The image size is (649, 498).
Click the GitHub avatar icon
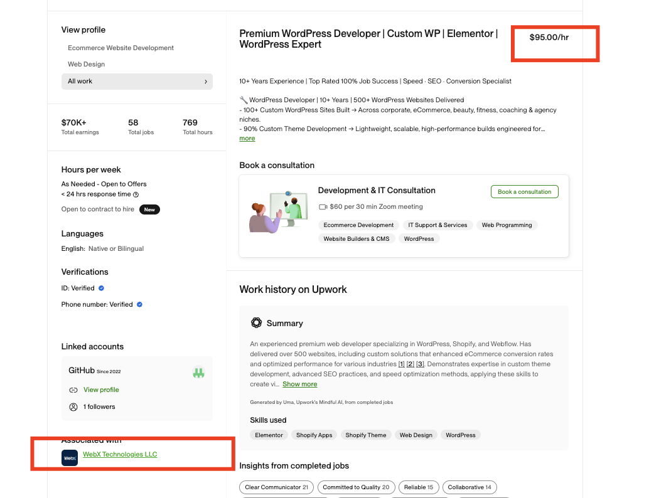point(198,373)
